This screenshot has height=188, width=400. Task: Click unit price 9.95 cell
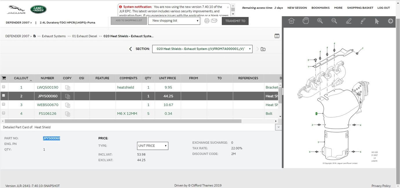coord(168,87)
